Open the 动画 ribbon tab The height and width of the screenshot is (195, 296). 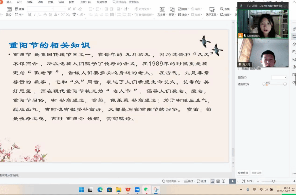pos(40,2)
